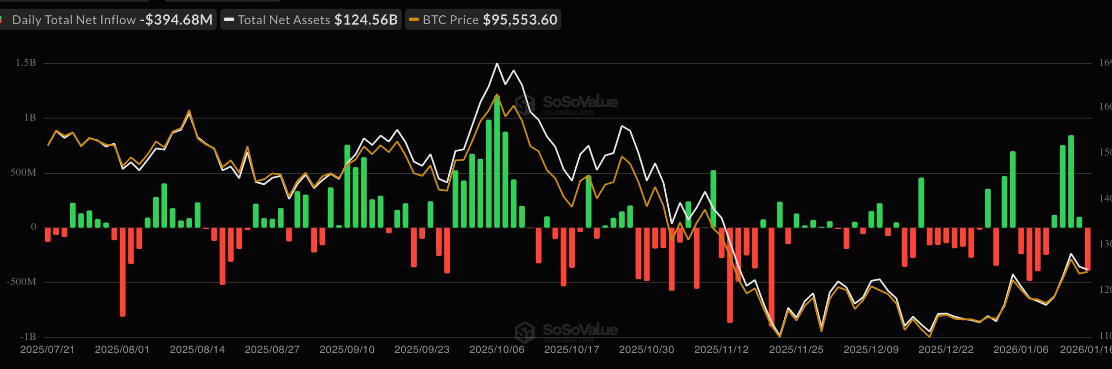The image size is (1112, 369).
Task: Click the peak of the white assets line
Action: click(x=497, y=64)
